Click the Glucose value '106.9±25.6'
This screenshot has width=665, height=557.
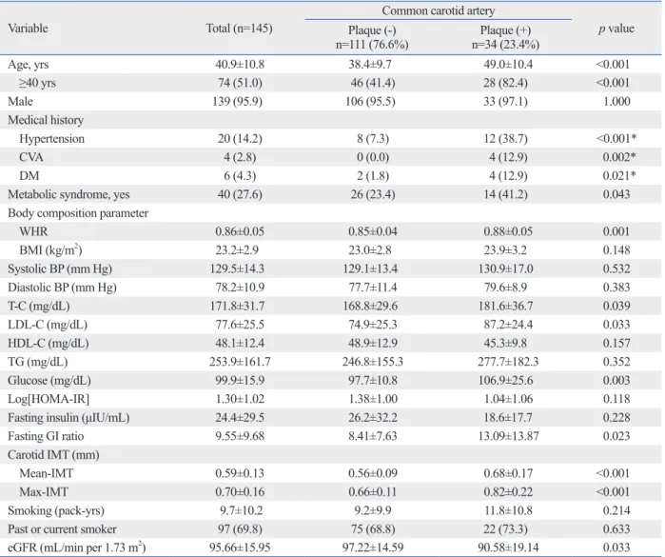pos(505,381)
